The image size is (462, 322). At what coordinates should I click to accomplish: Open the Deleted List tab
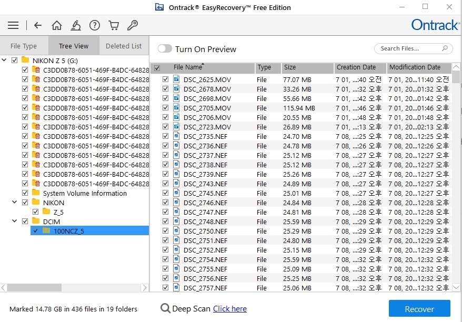pyautogui.click(x=124, y=46)
